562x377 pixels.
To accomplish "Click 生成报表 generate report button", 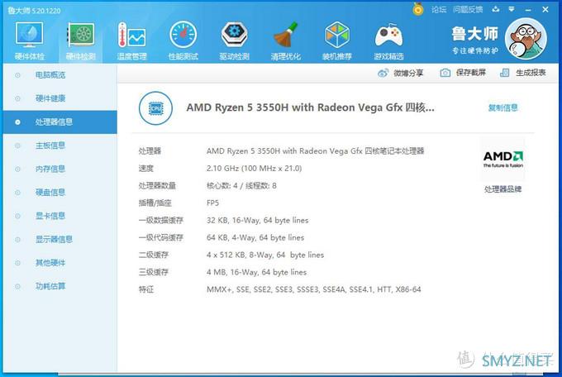I will pyautogui.click(x=523, y=73).
